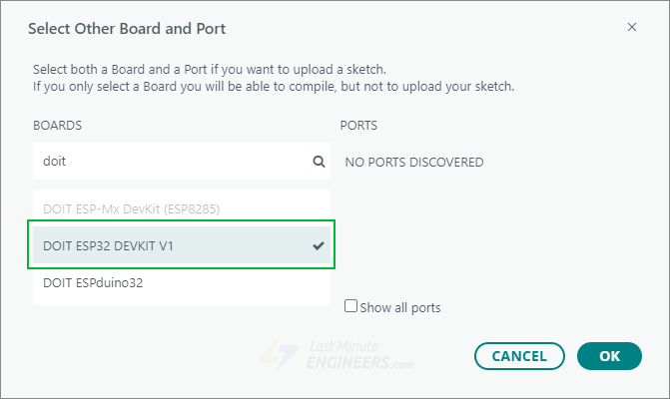Click the PORTS column heading
The height and width of the screenshot is (399, 670).
click(x=358, y=126)
